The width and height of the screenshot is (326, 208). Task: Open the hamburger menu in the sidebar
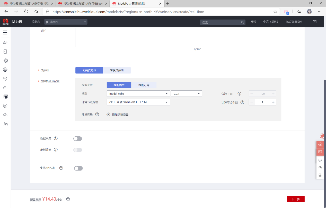[x=5, y=33]
